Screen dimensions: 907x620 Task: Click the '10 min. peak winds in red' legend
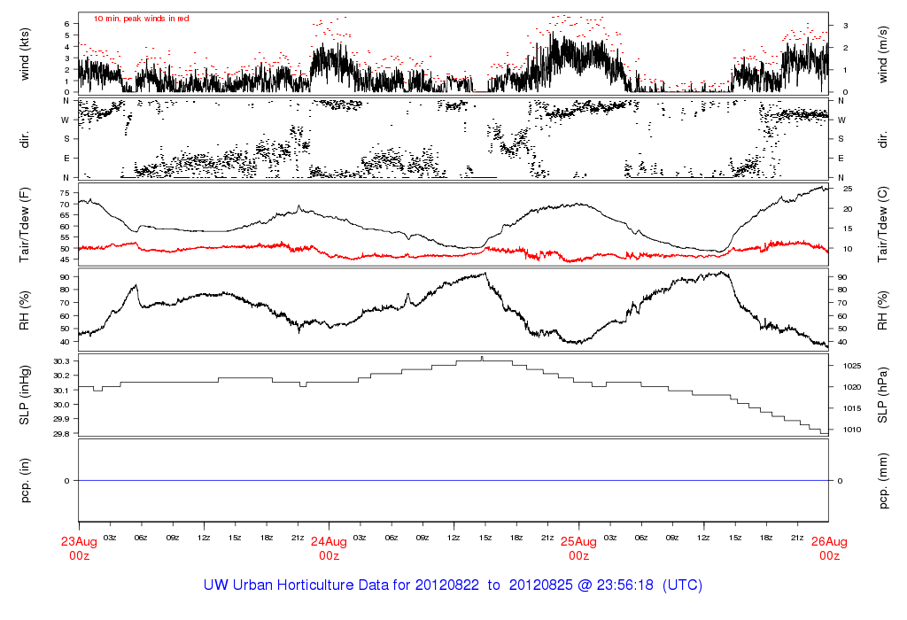141,19
